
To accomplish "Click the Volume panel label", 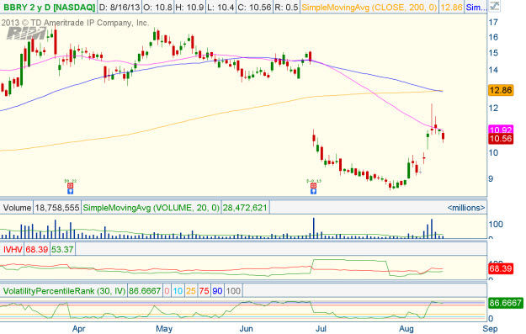I will [17, 208].
